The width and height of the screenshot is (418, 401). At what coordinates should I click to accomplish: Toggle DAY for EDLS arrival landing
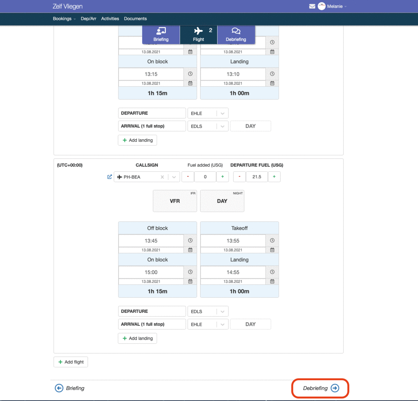[x=250, y=126]
